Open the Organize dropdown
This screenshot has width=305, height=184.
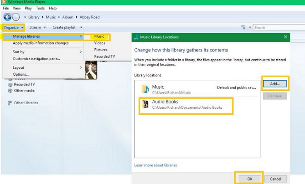[x=14, y=27]
